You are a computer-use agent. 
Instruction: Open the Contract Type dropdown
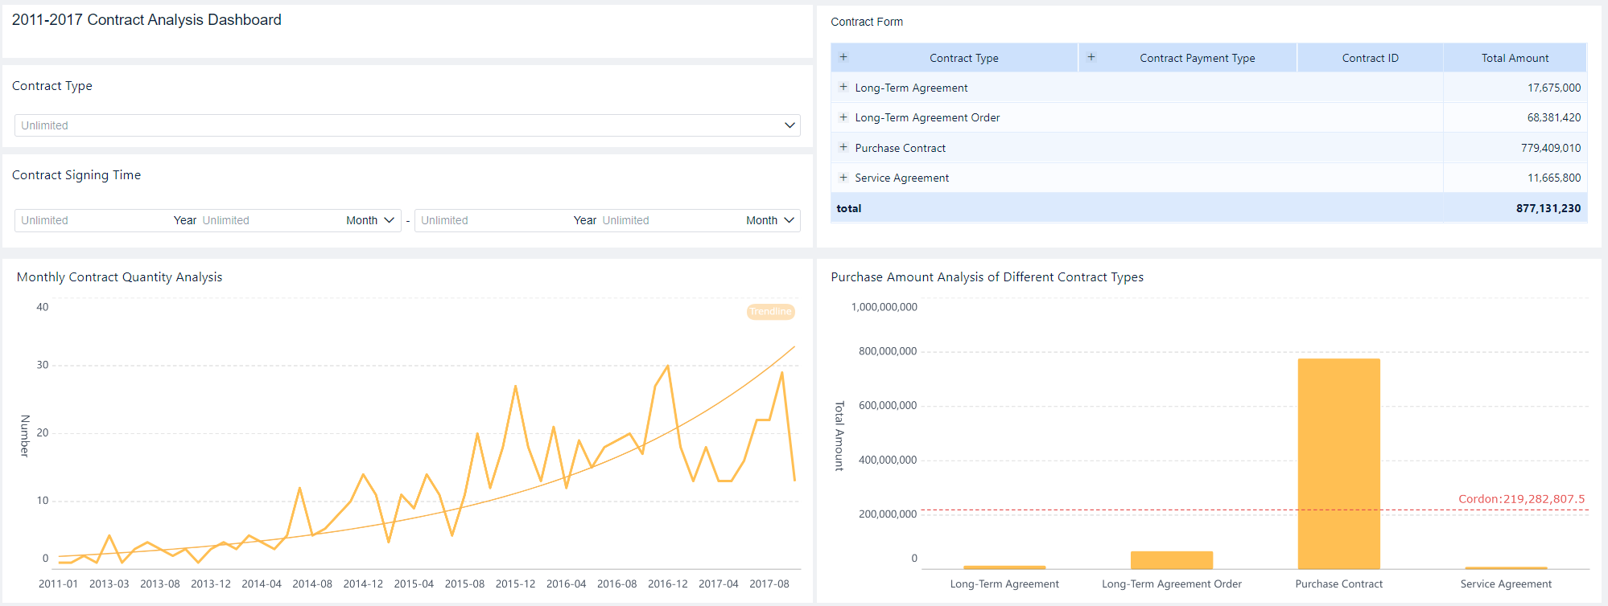[790, 125]
